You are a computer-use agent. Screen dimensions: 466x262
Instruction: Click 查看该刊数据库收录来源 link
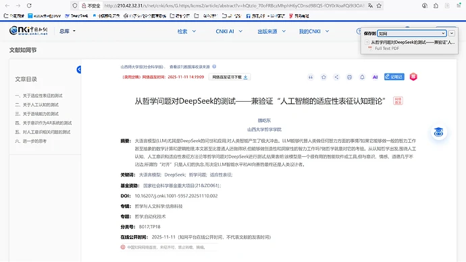pyautogui.click(x=190, y=67)
